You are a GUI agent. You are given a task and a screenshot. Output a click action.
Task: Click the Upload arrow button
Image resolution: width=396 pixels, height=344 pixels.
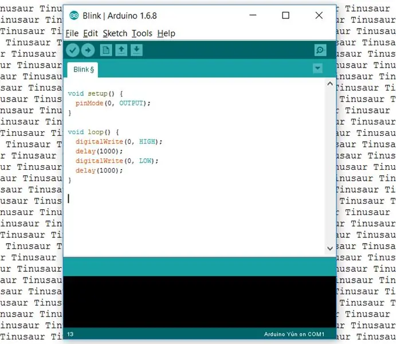point(88,50)
